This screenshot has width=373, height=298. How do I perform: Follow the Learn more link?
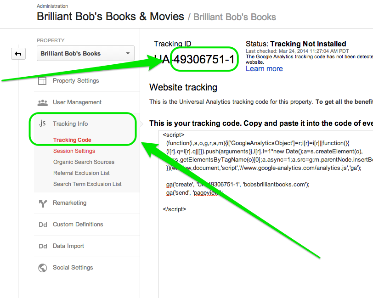[264, 69]
